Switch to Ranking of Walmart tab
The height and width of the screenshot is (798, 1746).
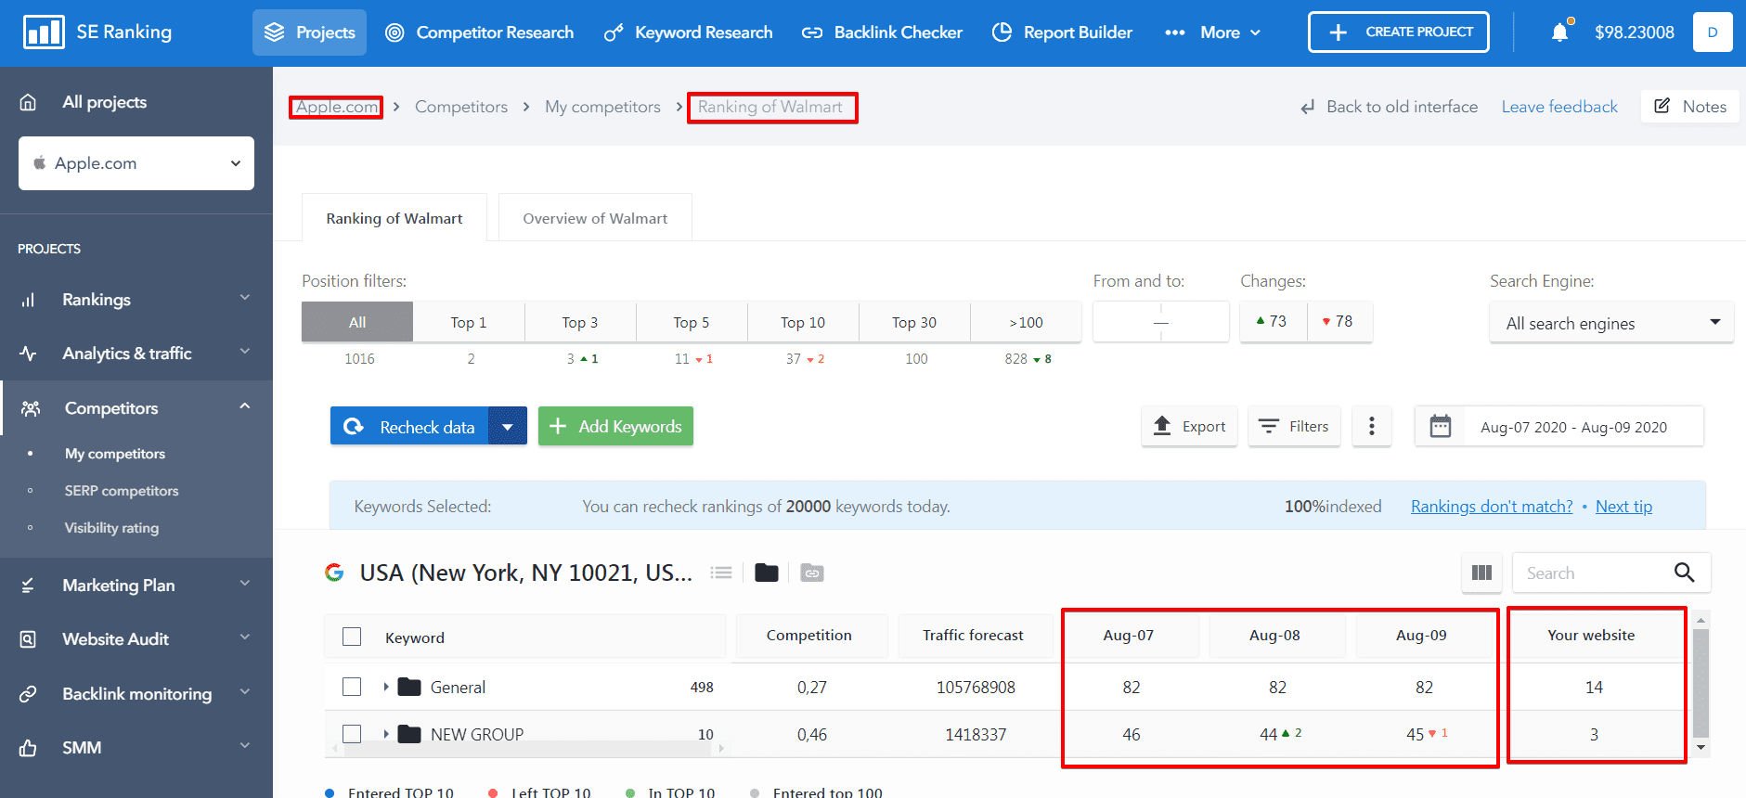pyautogui.click(x=394, y=218)
